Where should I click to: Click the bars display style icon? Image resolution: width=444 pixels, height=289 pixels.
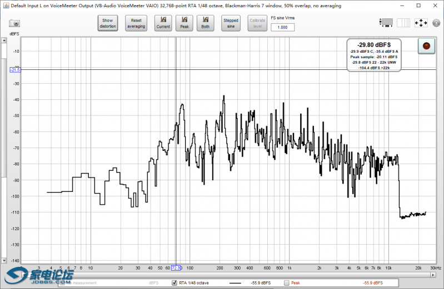click(404, 23)
